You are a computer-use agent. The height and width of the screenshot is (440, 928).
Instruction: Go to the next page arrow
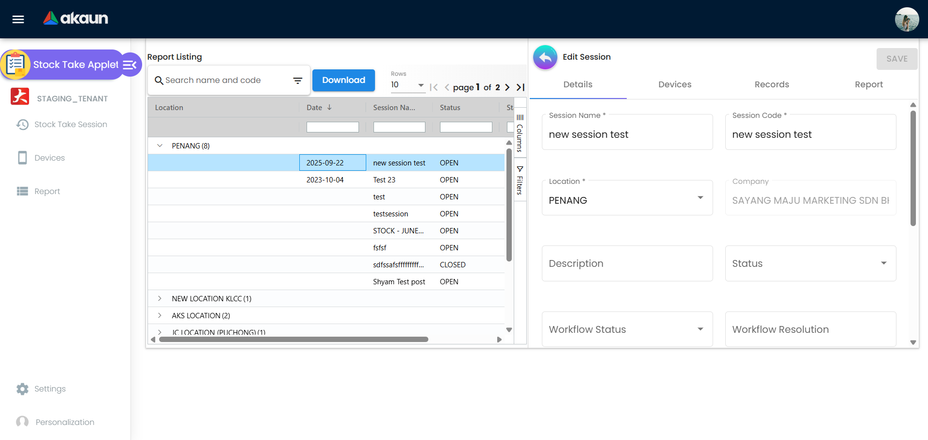tap(507, 87)
